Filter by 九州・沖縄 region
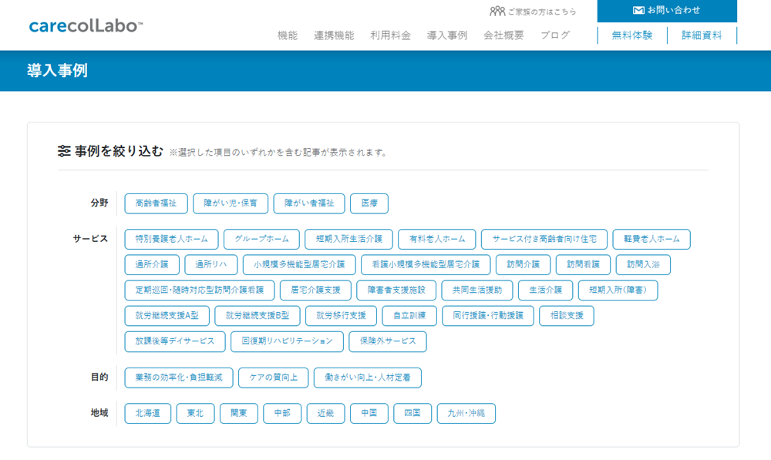 pyautogui.click(x=466, y=414)
